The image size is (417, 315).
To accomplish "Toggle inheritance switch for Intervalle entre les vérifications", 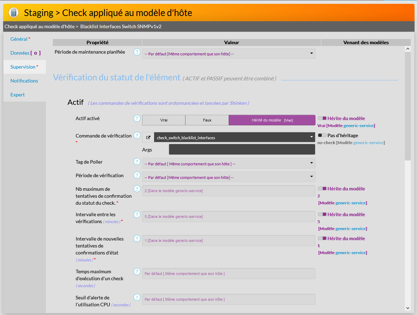I will 322,214.
